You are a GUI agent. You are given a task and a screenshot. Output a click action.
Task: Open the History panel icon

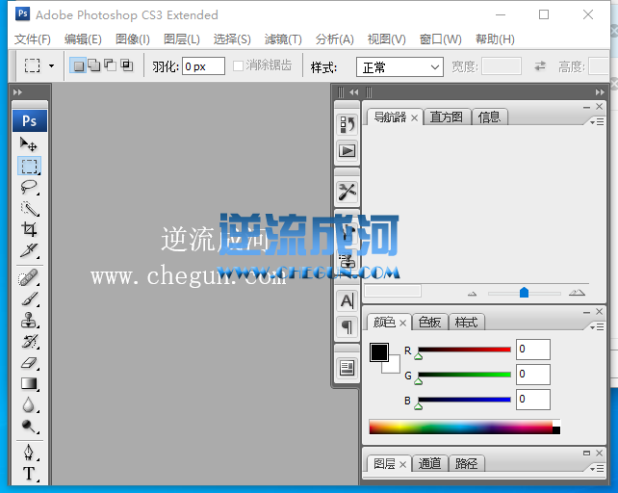347,124
